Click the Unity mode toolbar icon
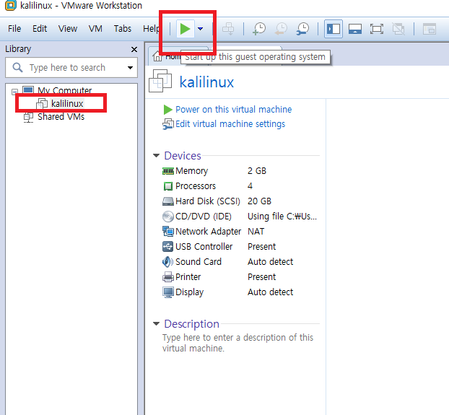Image resolution: width=449 pixels, height=415 pixels. click(x=398, y=29)
